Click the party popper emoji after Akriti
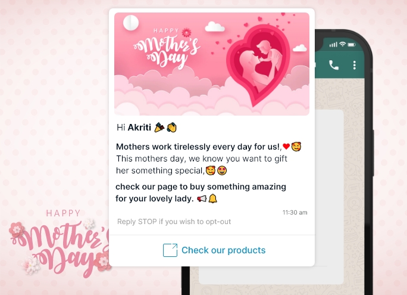 [159, 128]
